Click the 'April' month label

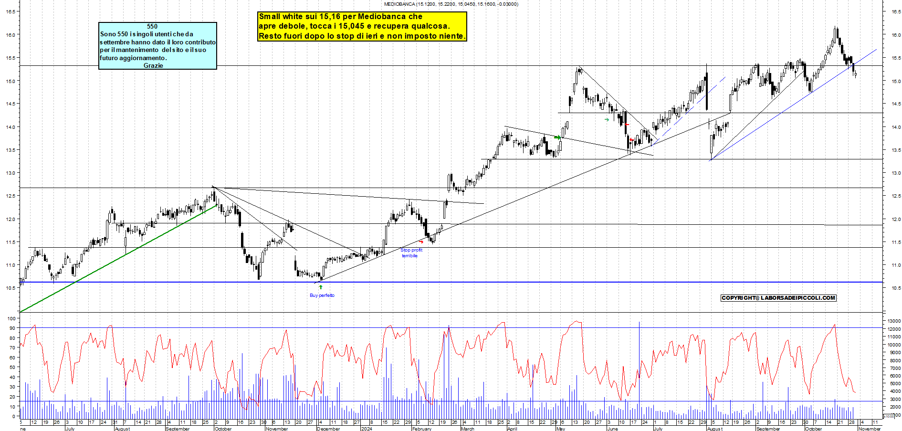click(x=512, y=429)
